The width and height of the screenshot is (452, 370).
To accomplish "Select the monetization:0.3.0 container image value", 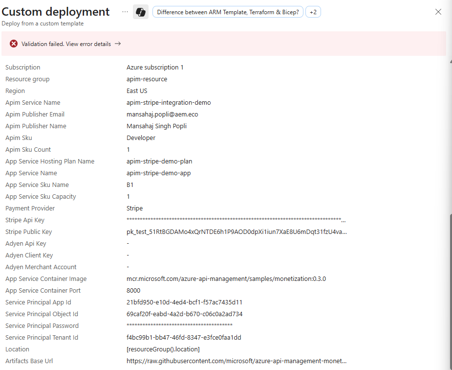I will point(226,279).
